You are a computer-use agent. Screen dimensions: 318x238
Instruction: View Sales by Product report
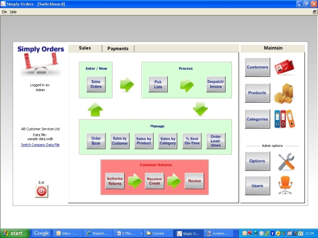[x=144, y=141]
